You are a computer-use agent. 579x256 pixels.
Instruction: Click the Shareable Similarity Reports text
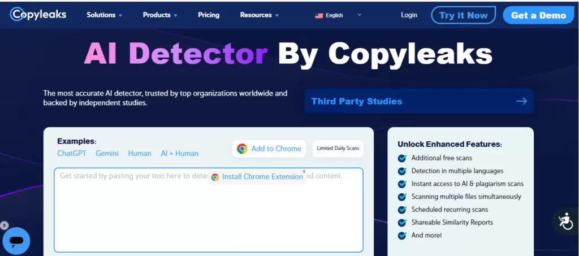click(452, 223)
